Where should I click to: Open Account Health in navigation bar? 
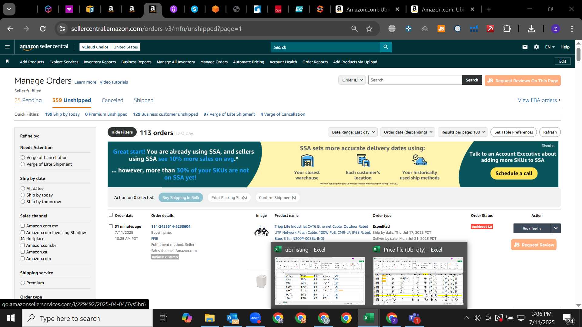(x=283, y=62)
